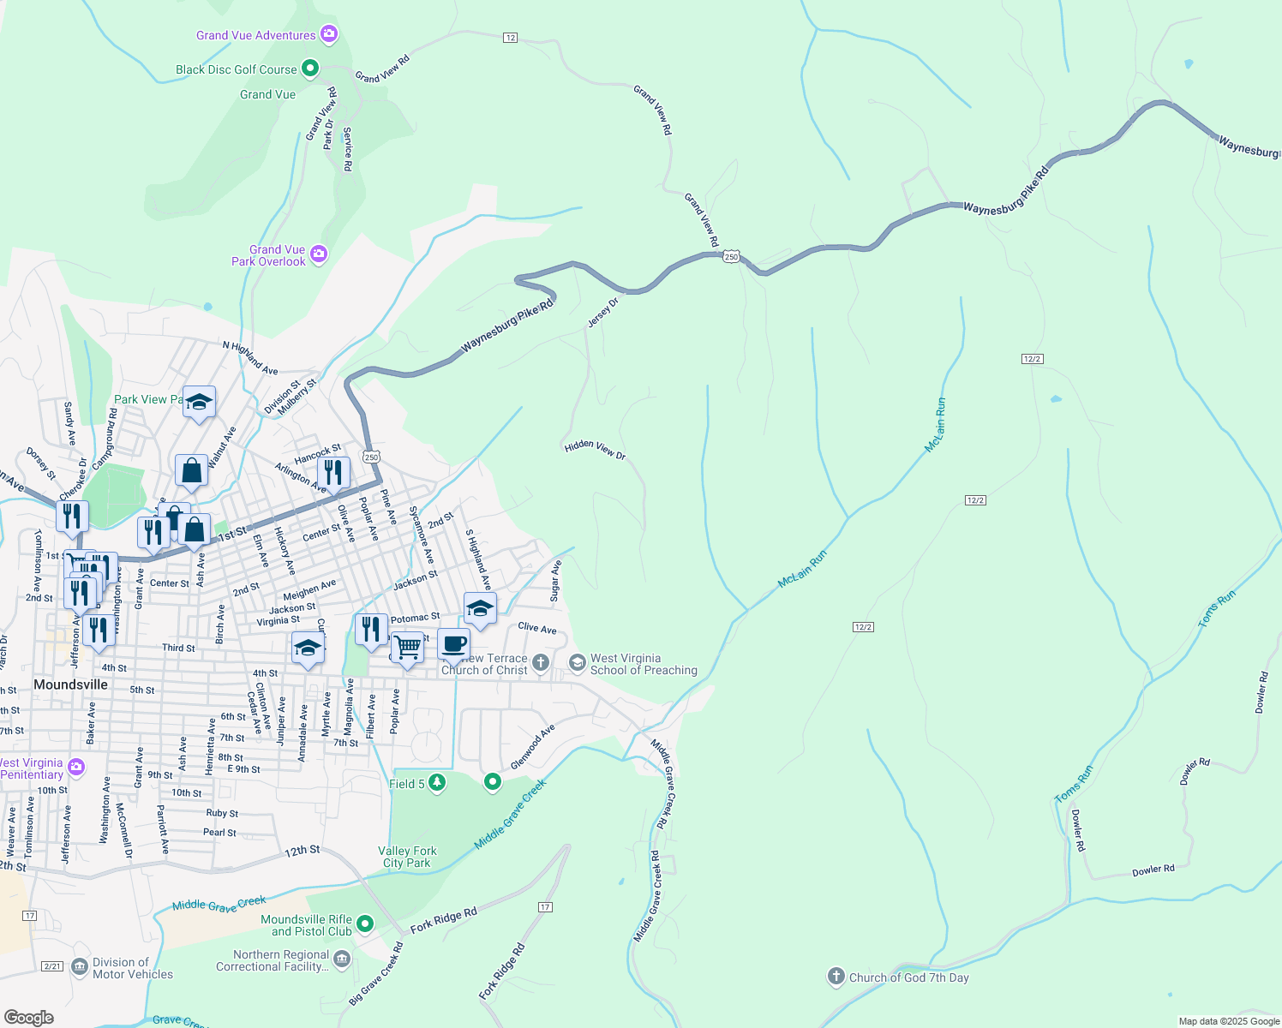Select the Mulberry St label

pyautogui.click(x=297, y=397)
